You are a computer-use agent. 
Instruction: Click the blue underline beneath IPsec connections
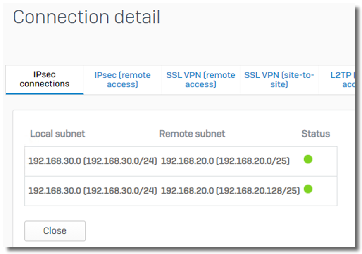coord(45,94)
